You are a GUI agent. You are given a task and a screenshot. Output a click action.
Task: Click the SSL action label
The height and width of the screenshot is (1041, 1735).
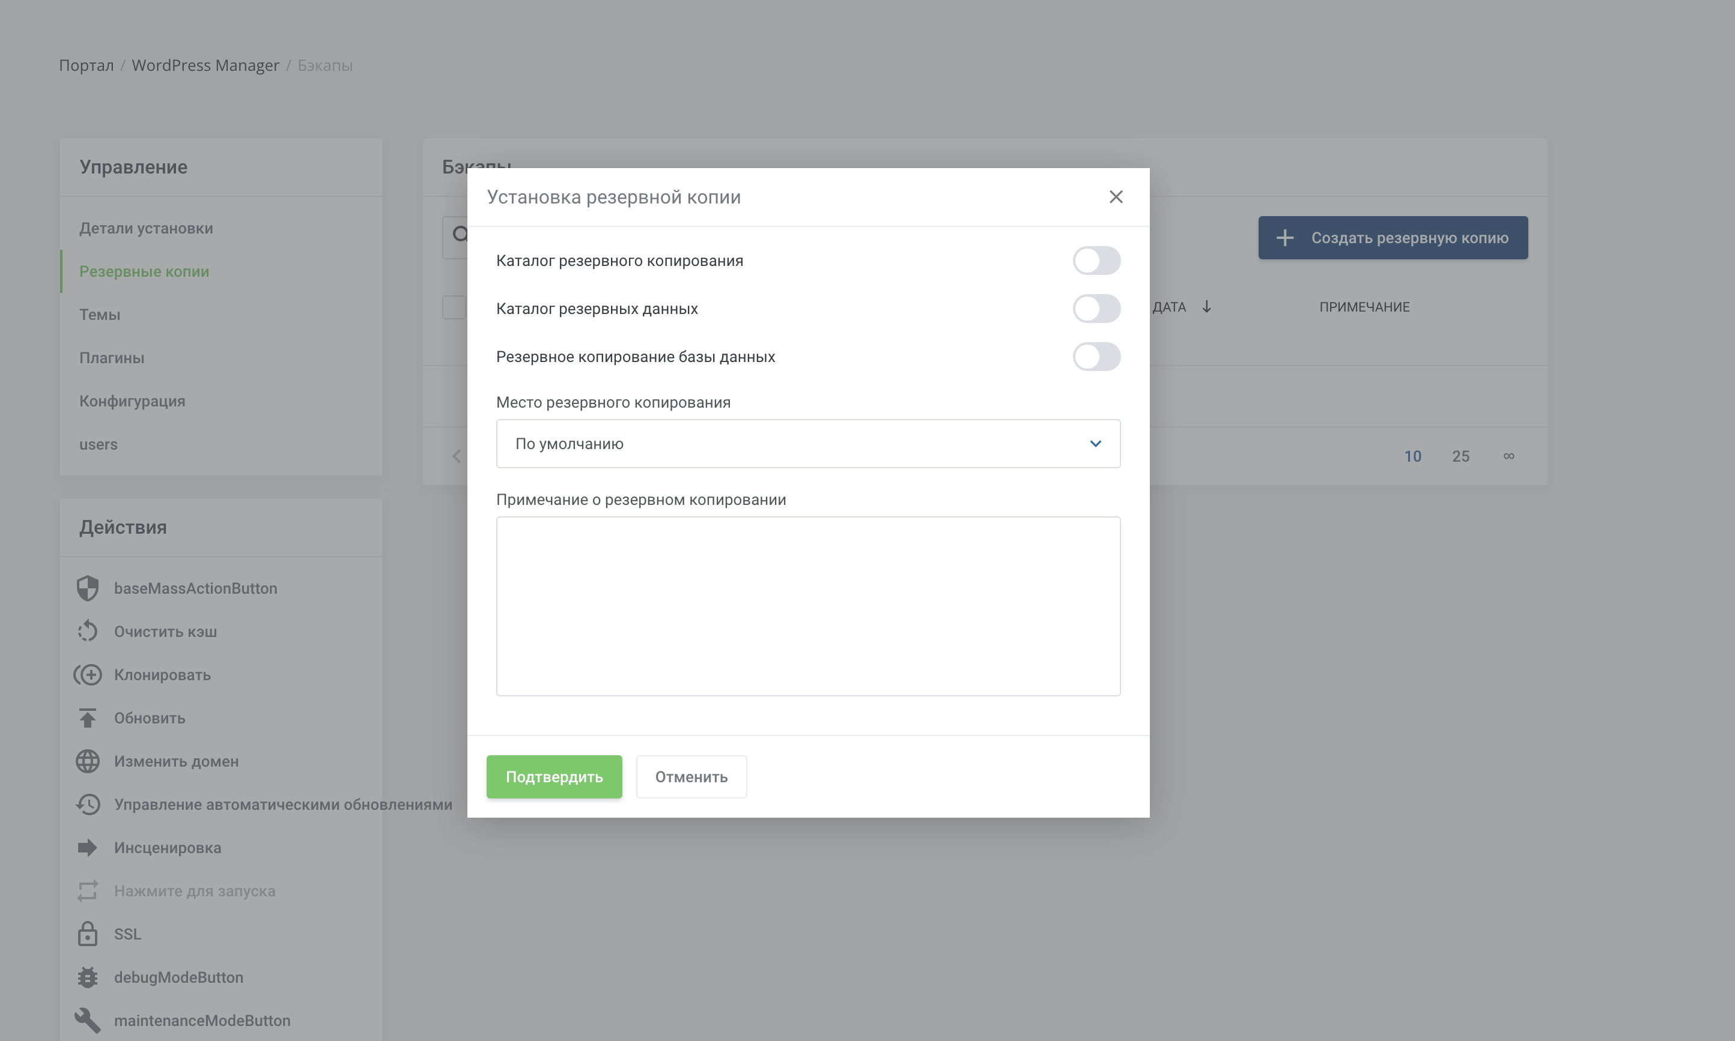pos(128,934)
